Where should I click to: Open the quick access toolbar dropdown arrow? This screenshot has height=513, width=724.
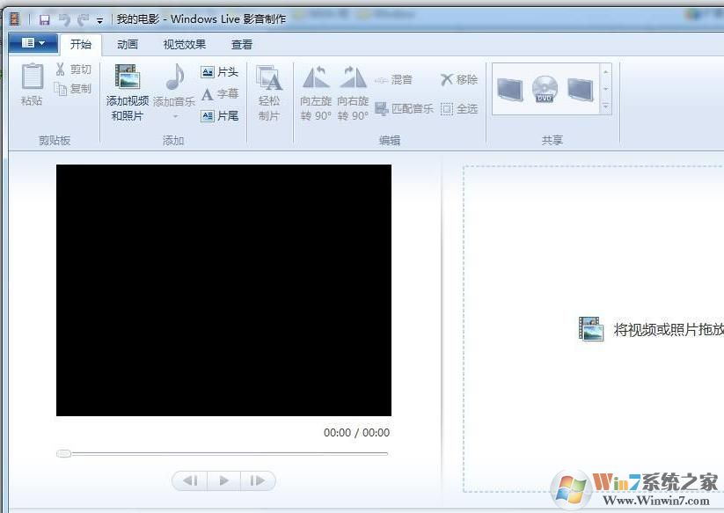pos(99,18)
